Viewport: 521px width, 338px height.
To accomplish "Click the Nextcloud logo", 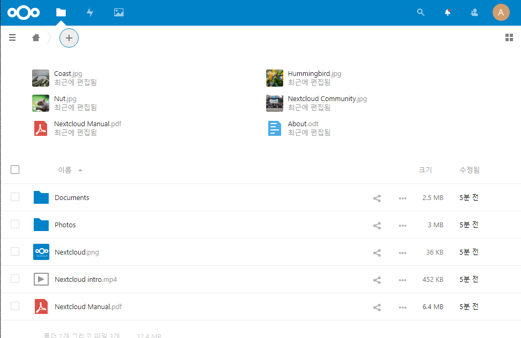I will pos(24,13).
